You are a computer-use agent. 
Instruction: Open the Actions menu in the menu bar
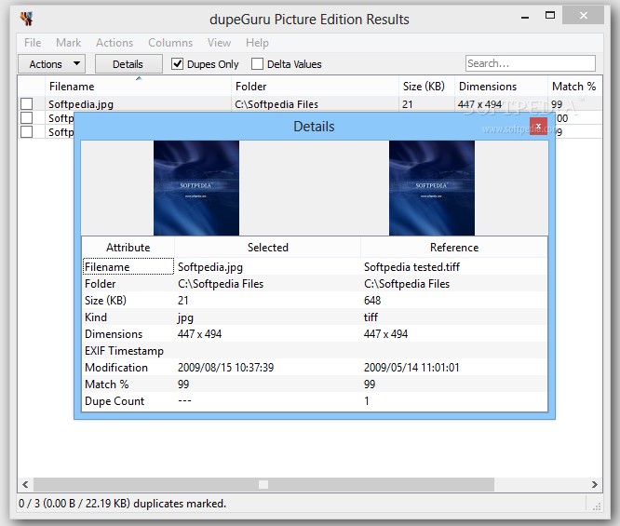pyautogui.click(x=115, y=42)
